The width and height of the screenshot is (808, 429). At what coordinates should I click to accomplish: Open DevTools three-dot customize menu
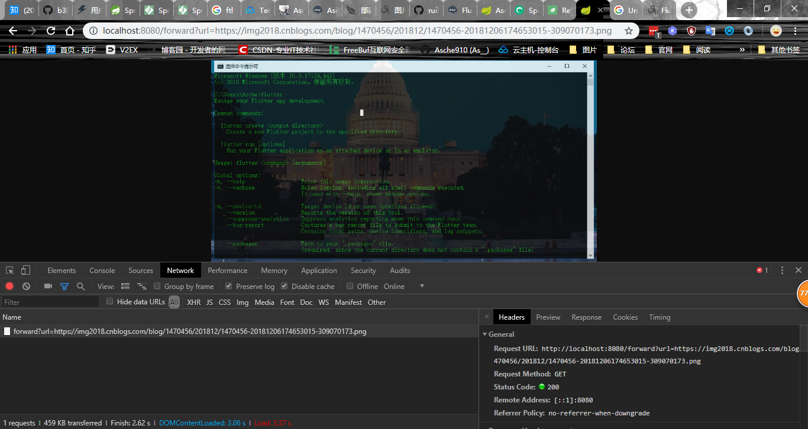[x=782, y=270]
